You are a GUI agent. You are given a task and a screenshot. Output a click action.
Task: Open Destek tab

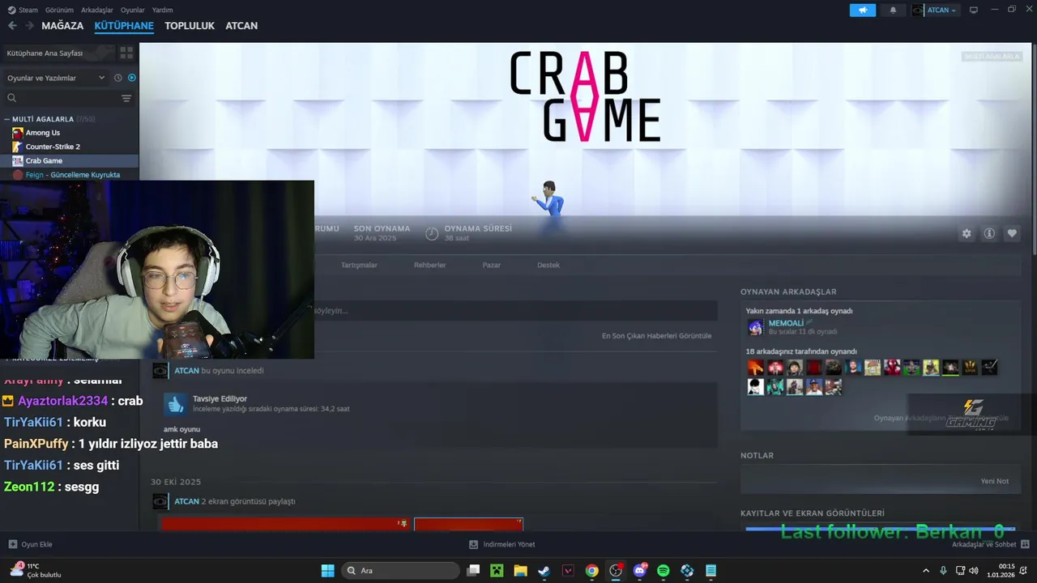(548, 265)
